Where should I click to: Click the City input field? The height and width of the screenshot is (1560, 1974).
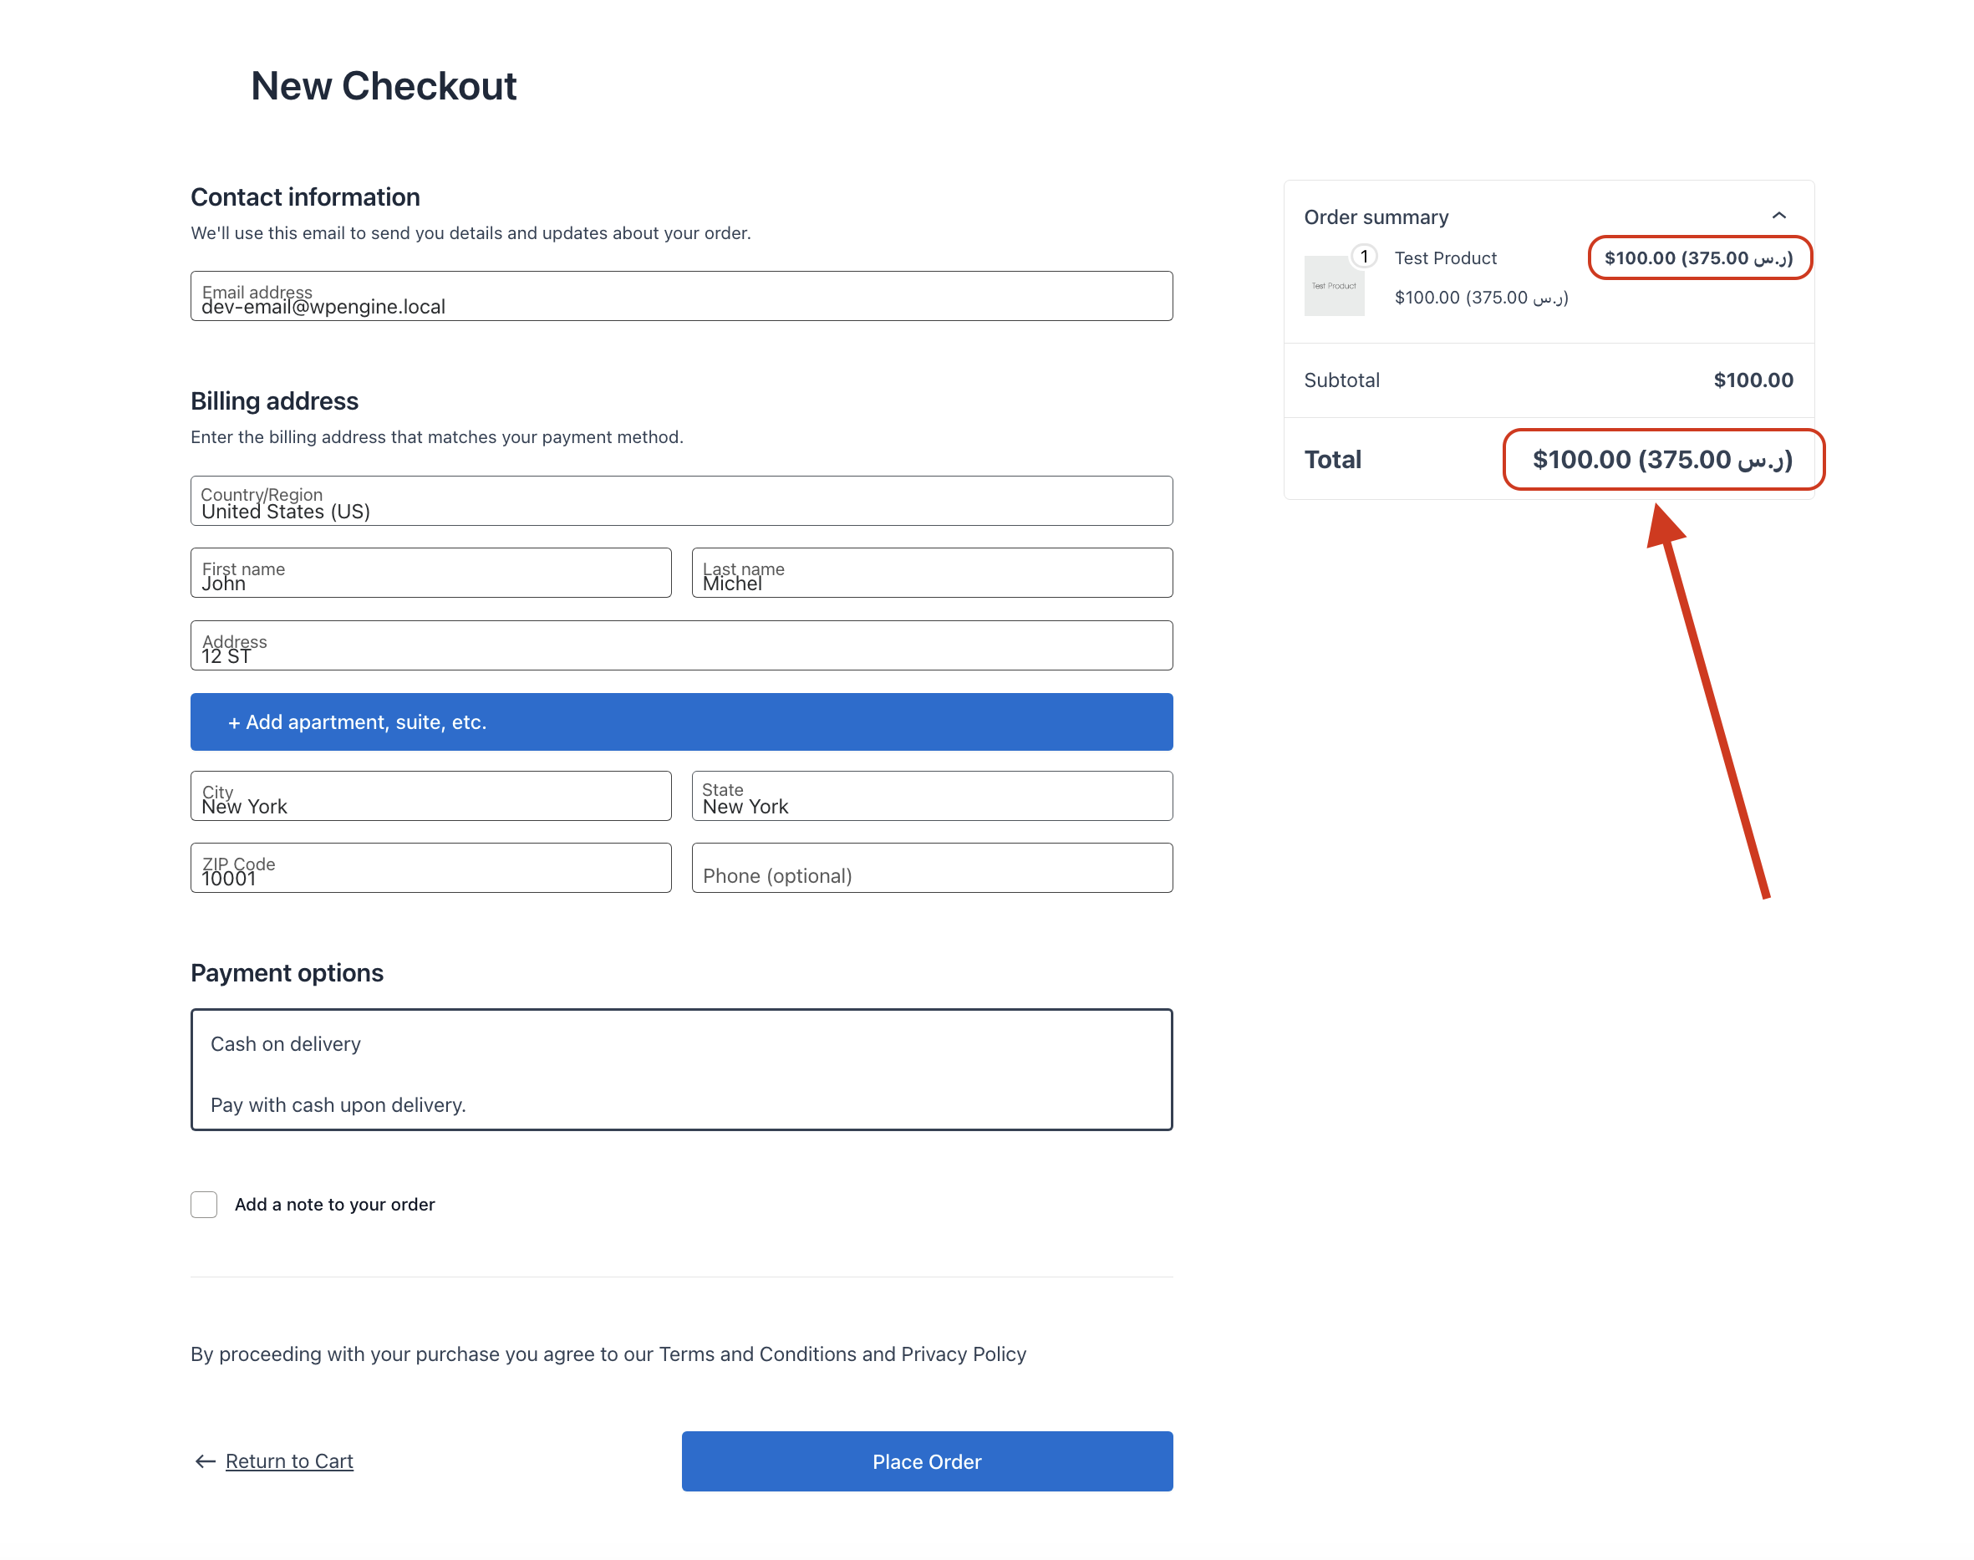click(x=431, y=796)
